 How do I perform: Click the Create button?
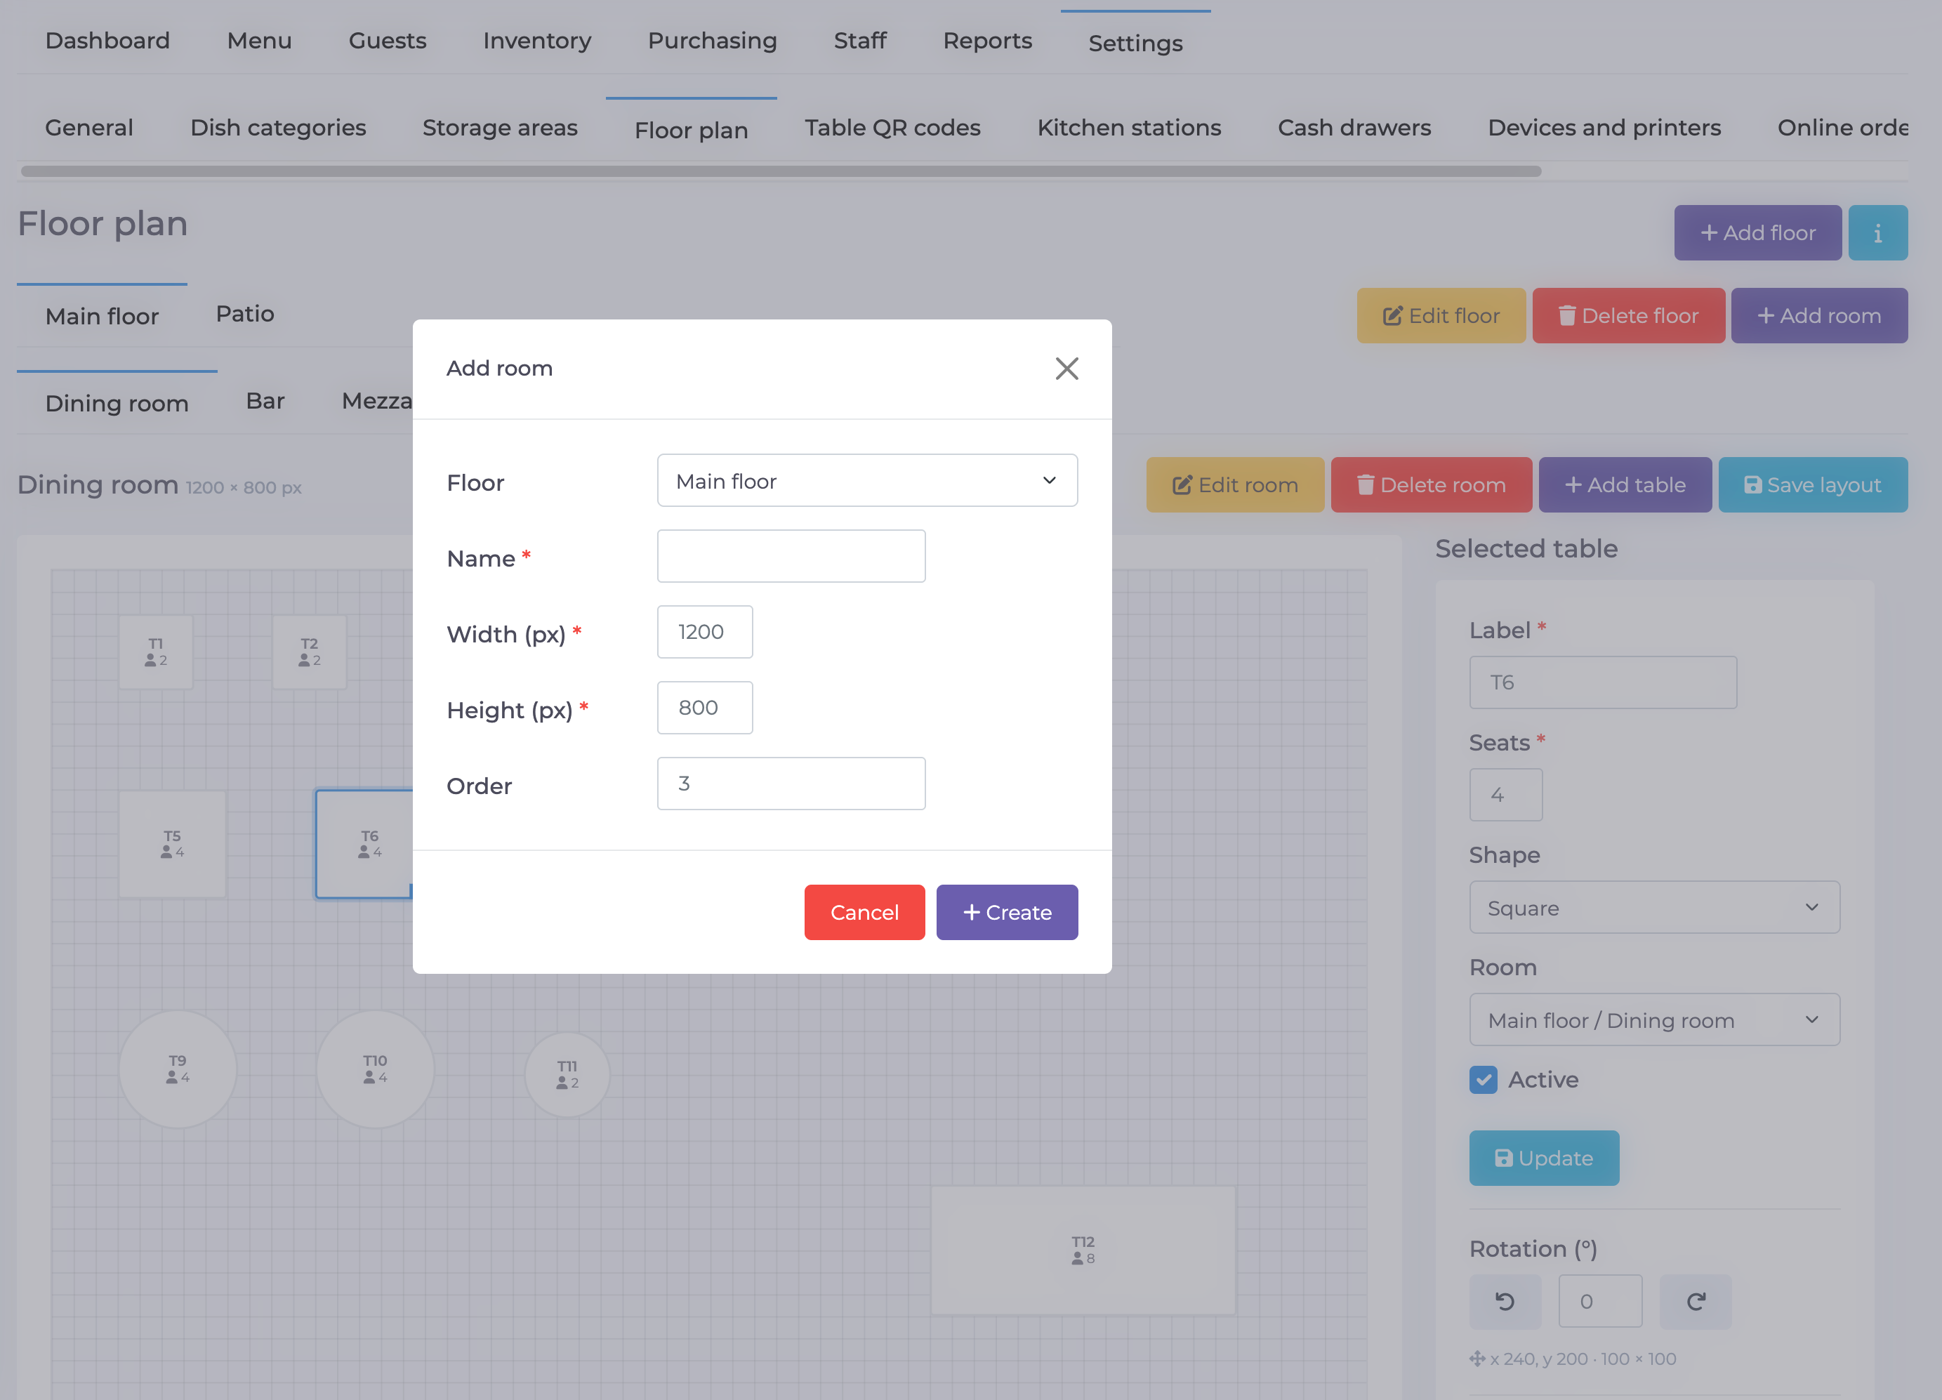click(x=1007, y=912)
